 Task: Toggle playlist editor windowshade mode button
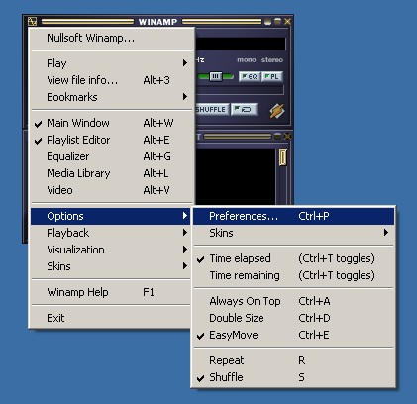[278, 136]
